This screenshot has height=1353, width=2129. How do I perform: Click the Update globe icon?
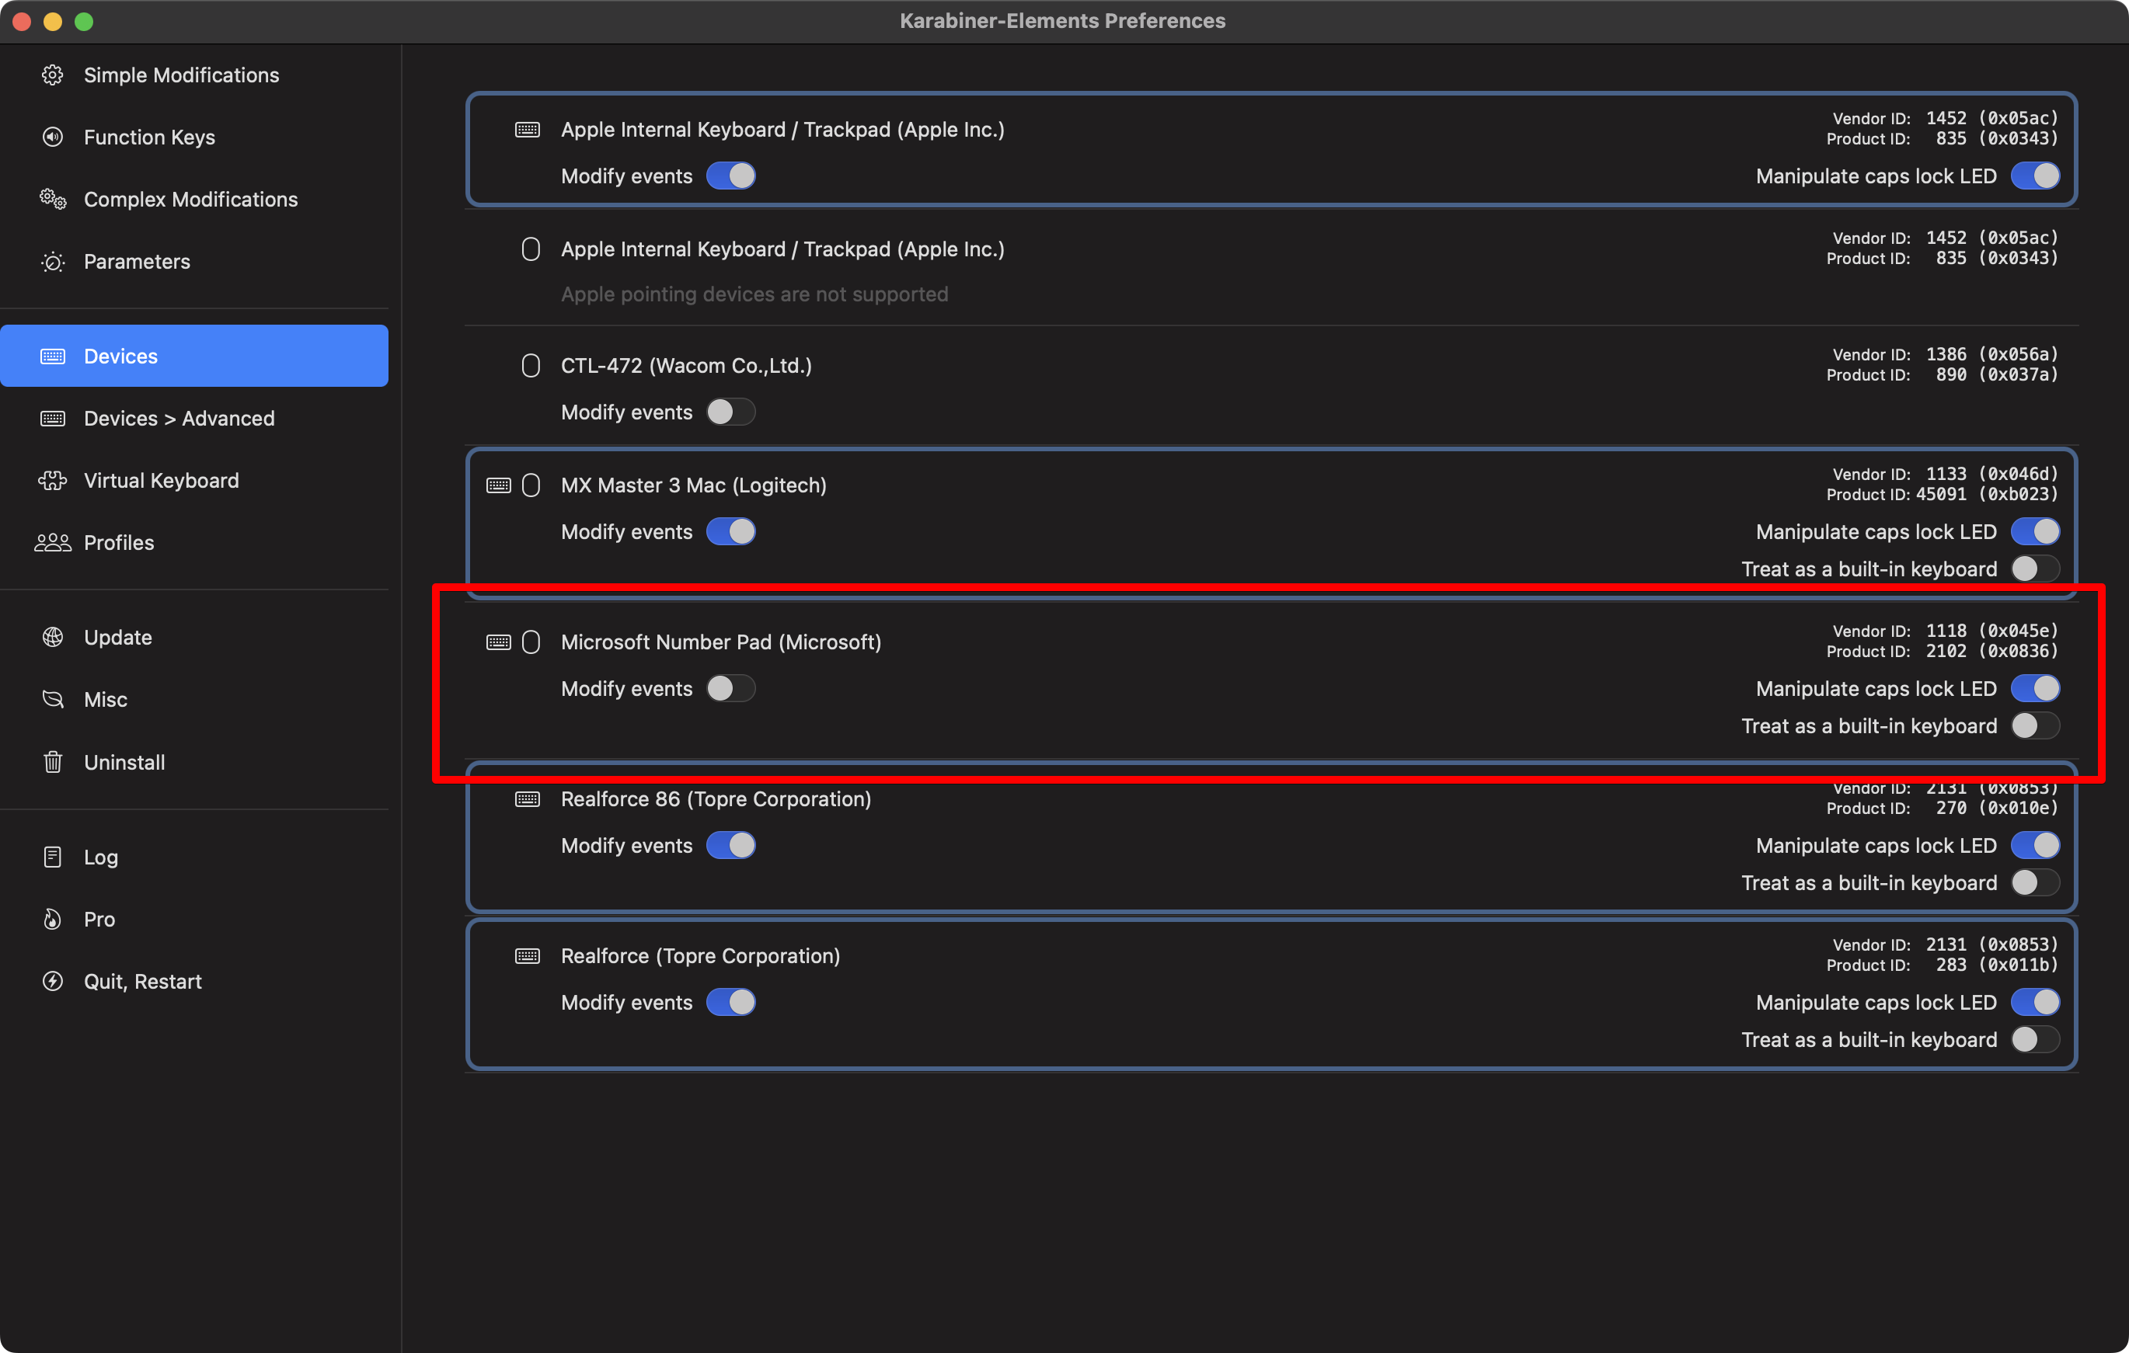point(52,637)
